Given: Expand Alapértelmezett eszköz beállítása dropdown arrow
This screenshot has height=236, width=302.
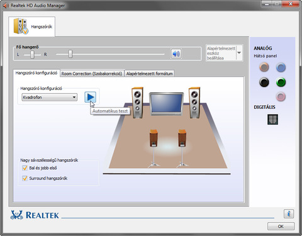Looking at the screenshot, I should (239, 53).
